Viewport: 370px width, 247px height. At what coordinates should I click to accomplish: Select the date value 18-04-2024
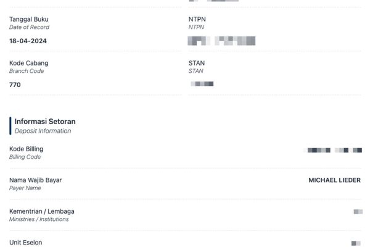28,41
